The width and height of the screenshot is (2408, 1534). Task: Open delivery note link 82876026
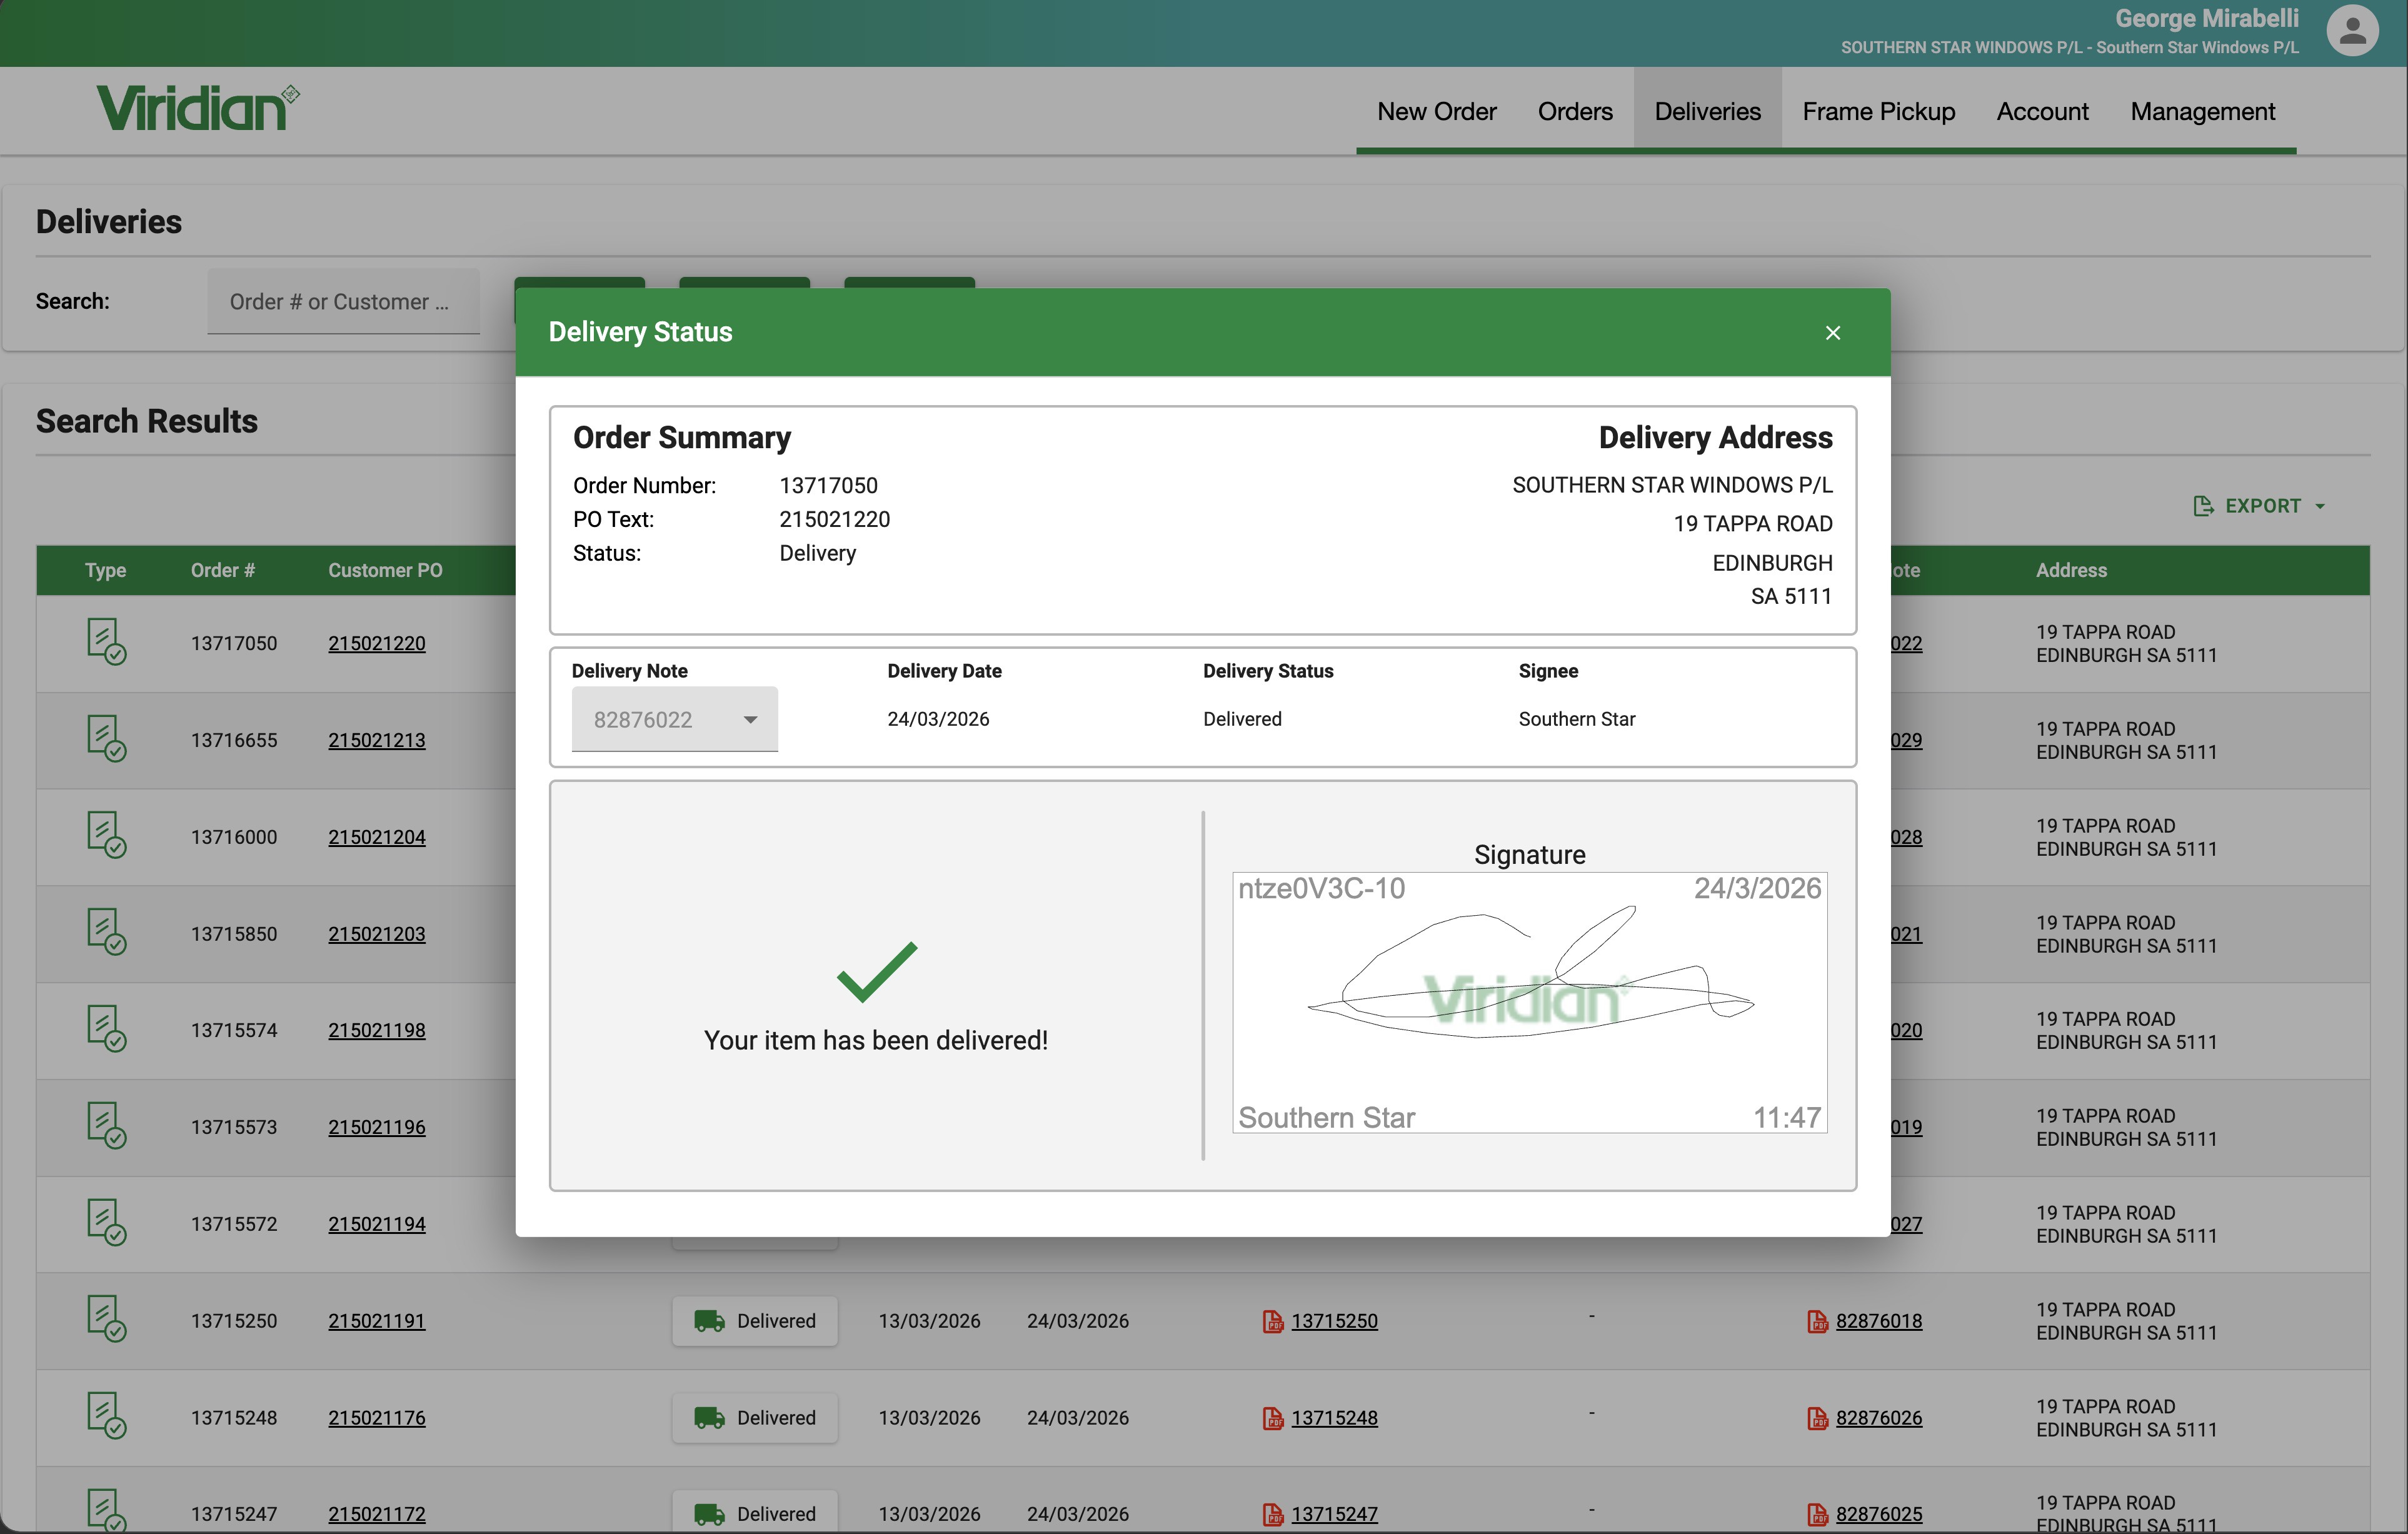[1879, 1418]
